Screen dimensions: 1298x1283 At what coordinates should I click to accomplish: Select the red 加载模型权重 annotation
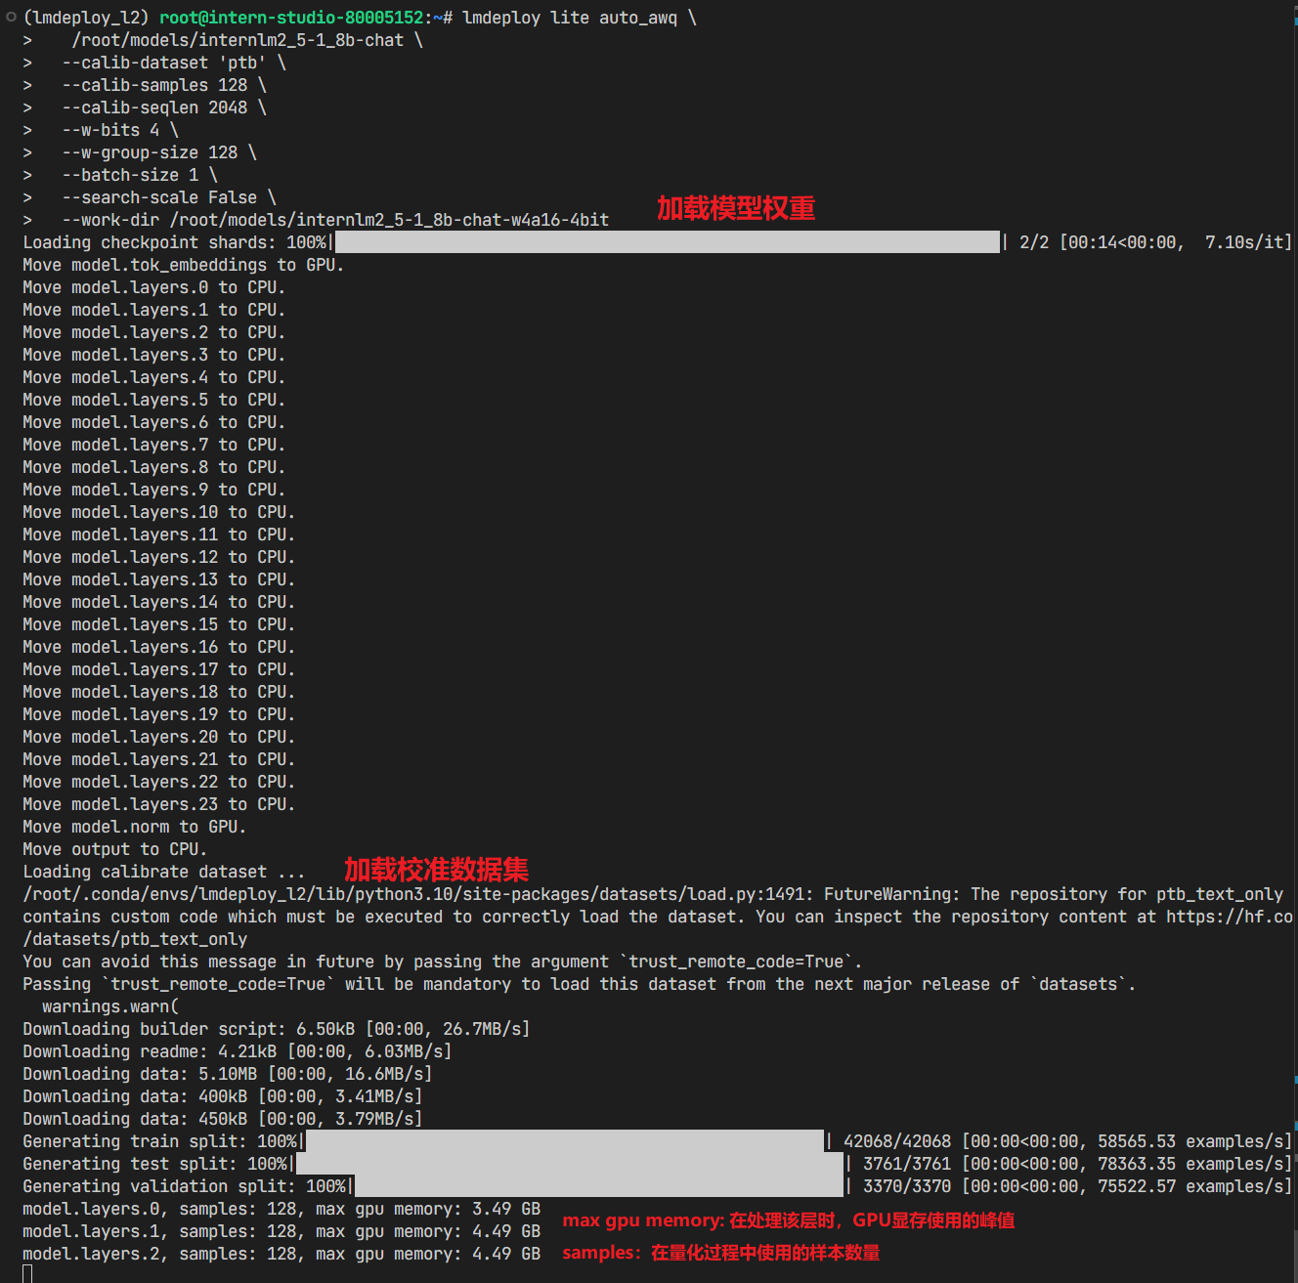coord(735,208)
